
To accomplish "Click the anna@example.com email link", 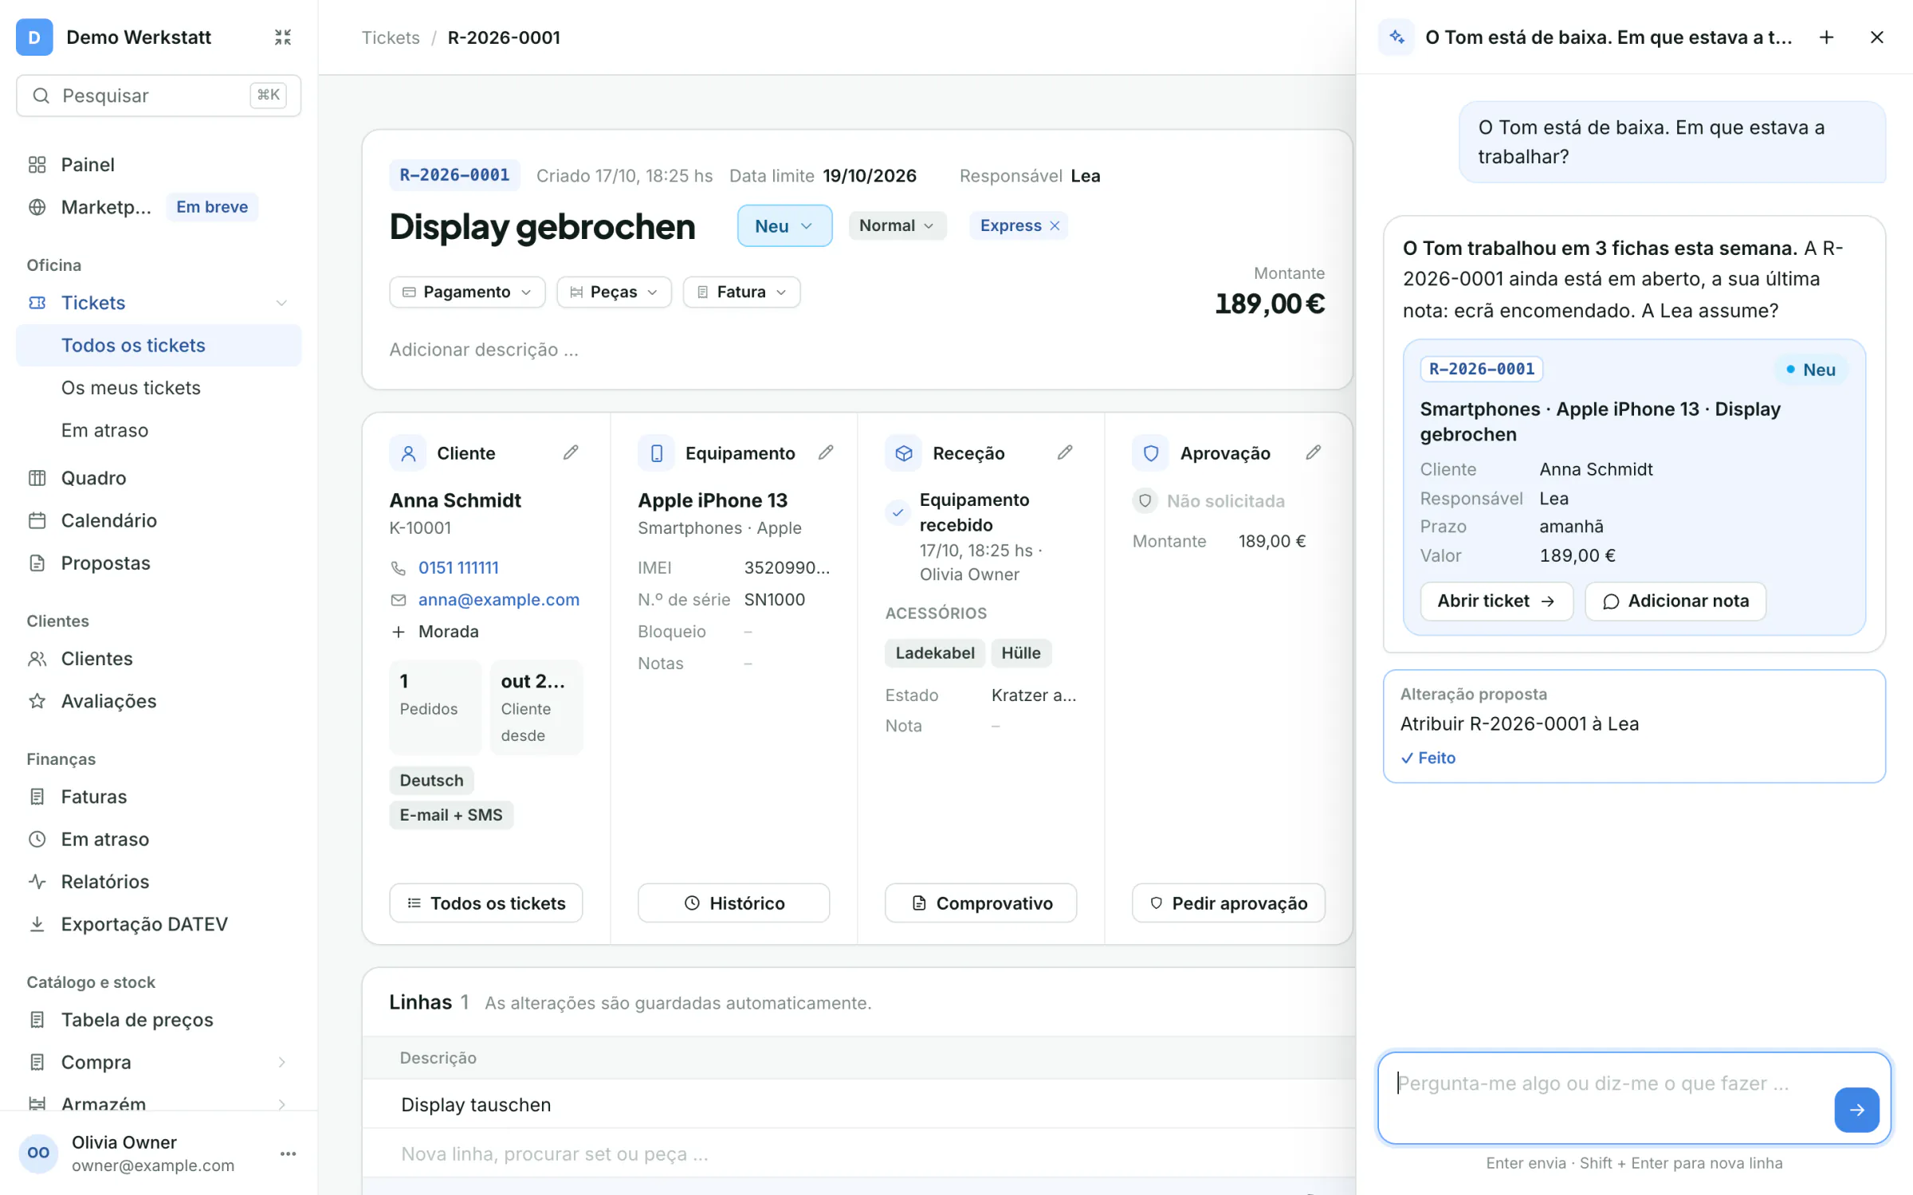I will (499, 599).
